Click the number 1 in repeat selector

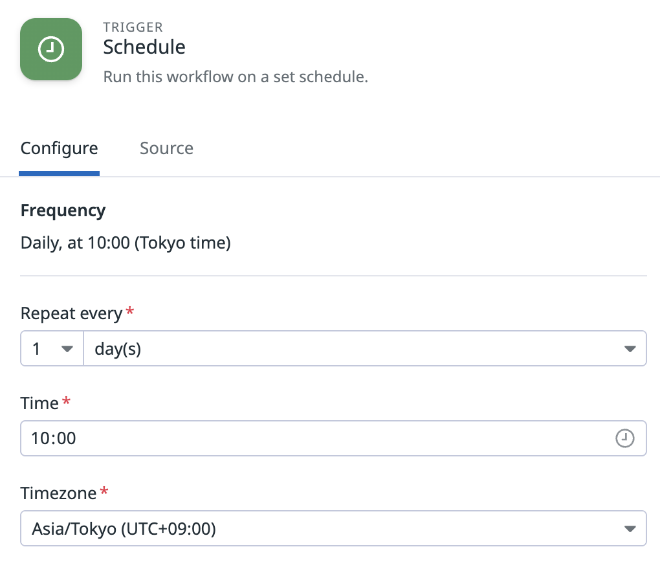pos(37,349)
